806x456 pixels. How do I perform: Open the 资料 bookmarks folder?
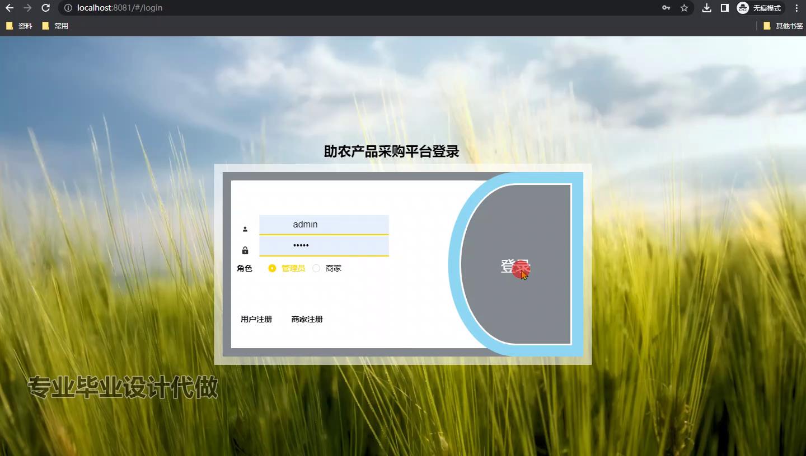point(19,26)
